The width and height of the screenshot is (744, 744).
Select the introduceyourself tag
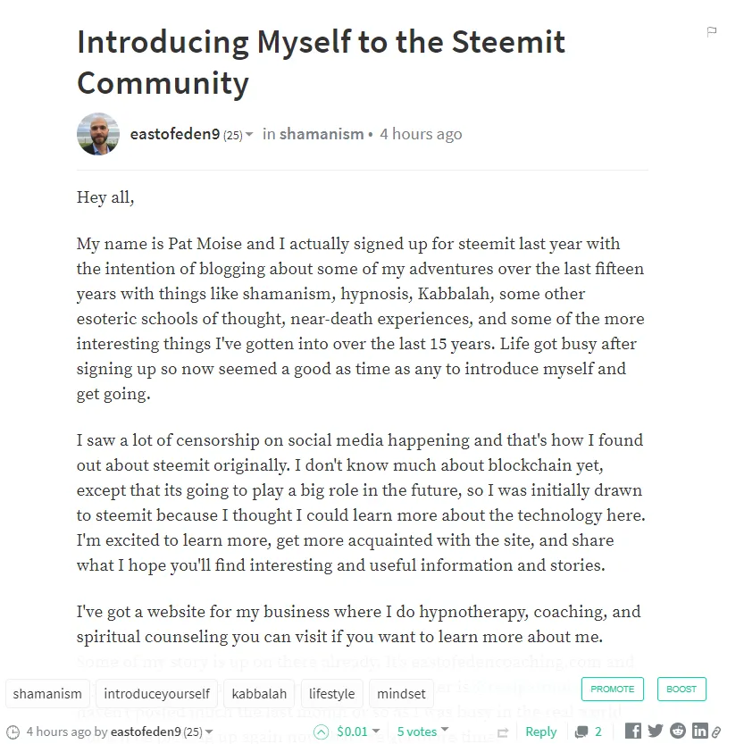point(156,694)
